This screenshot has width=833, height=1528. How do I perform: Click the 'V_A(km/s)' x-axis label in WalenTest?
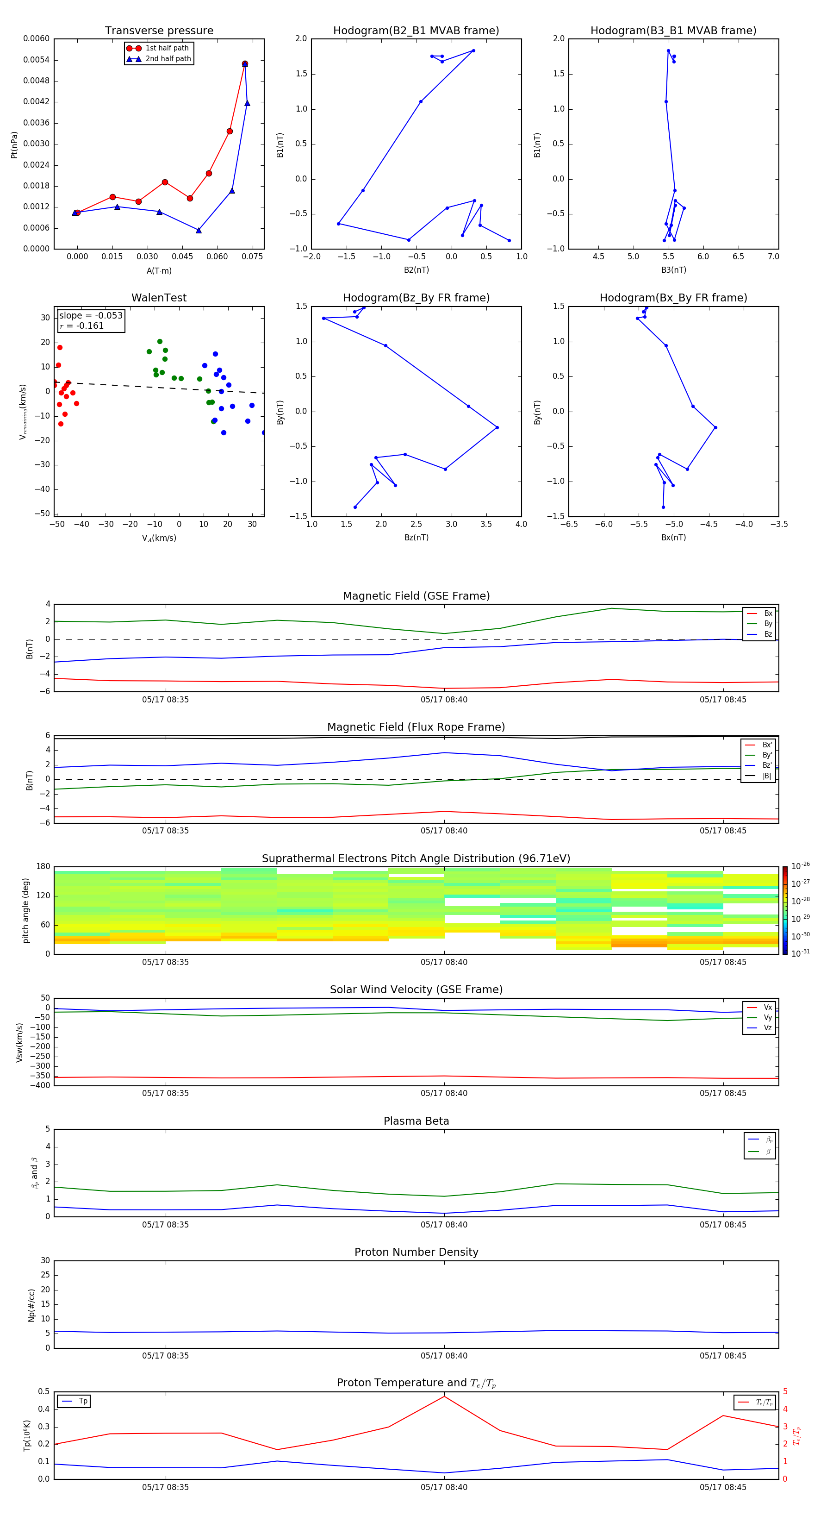(x=159, y=538)
